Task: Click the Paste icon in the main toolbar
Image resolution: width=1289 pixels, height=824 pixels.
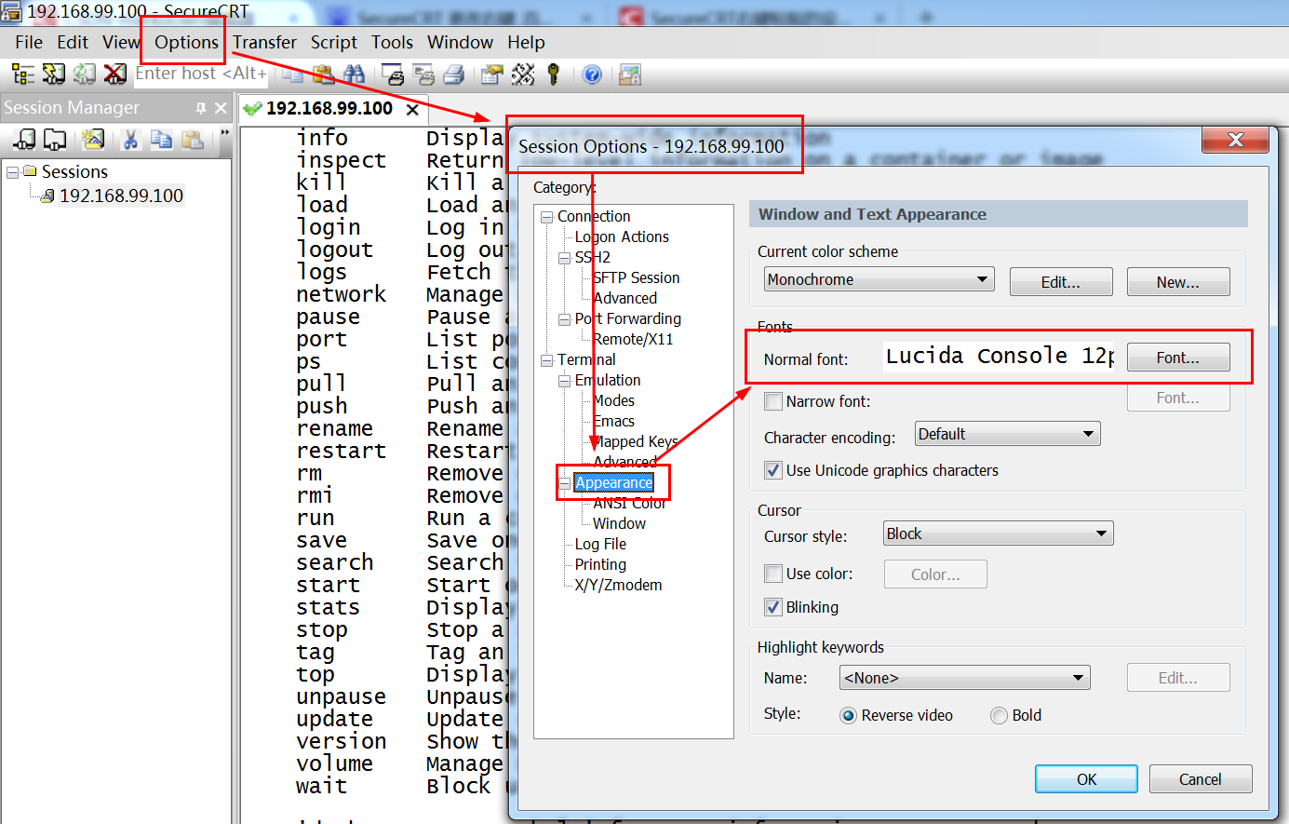Action: coord(323,74)
